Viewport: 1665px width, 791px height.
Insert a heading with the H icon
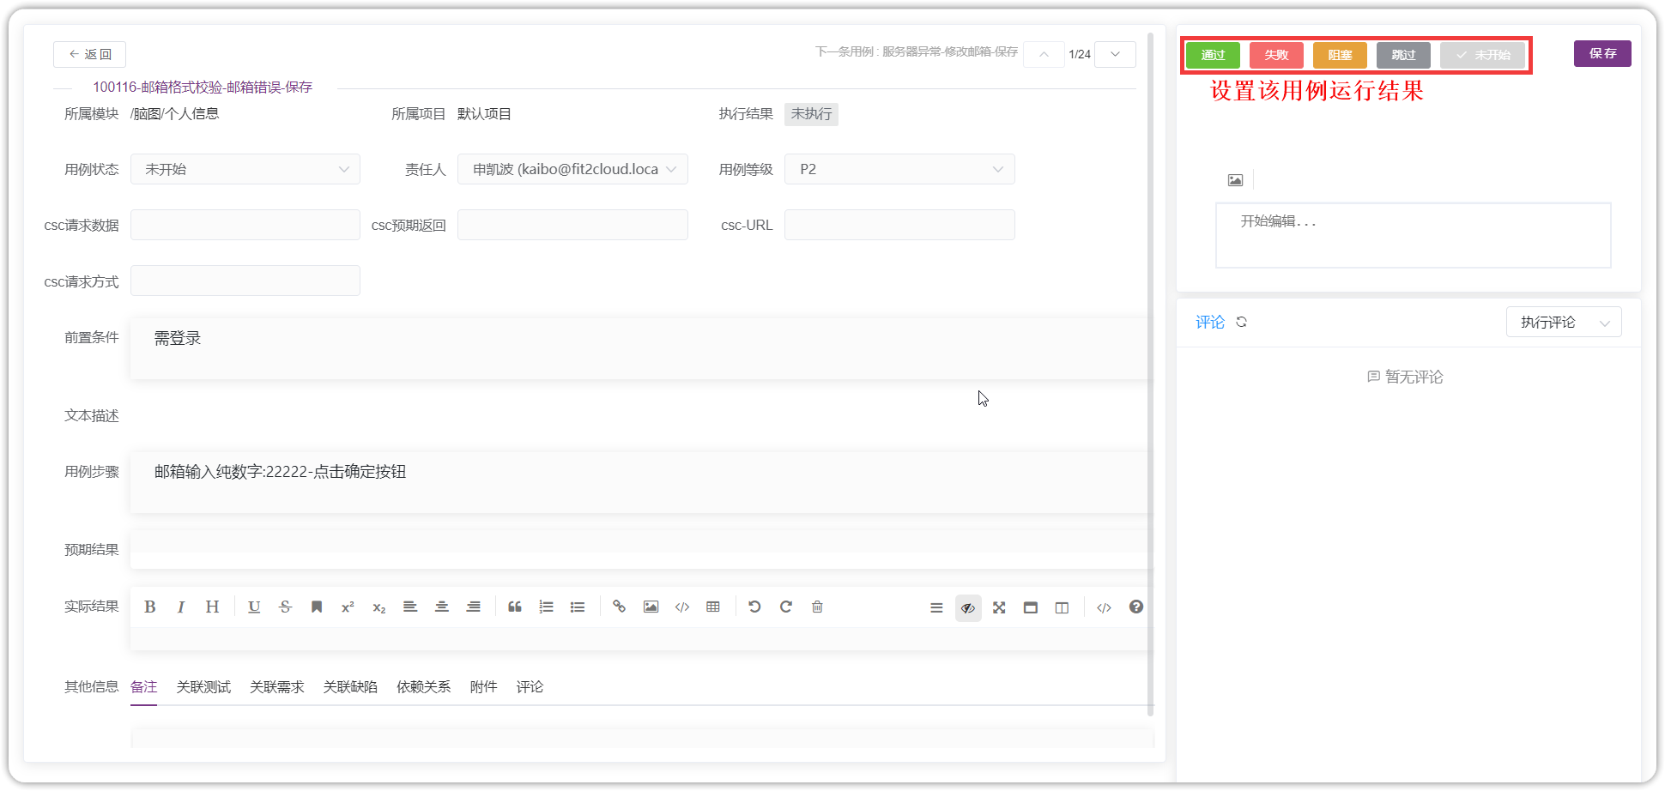pyautogui.click(x=212, y=607)
